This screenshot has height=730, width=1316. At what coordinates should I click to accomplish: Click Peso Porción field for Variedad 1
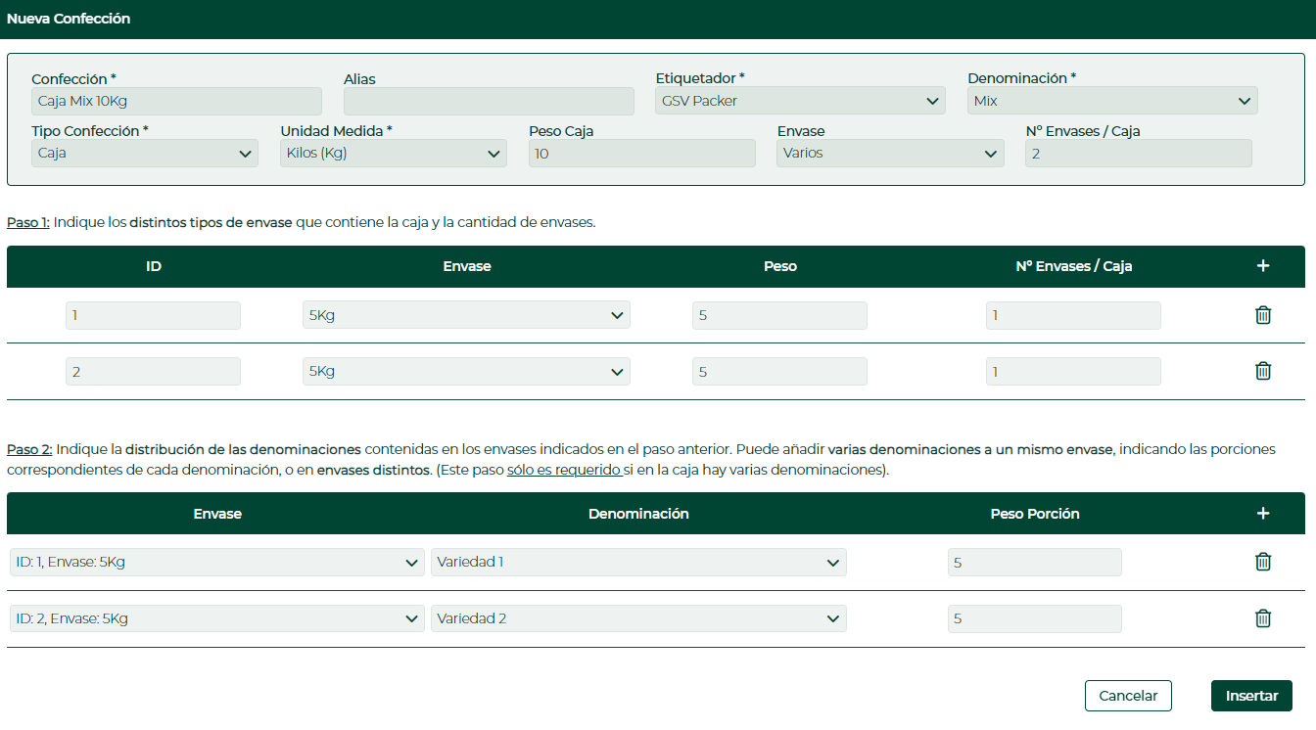point(1035,562)
